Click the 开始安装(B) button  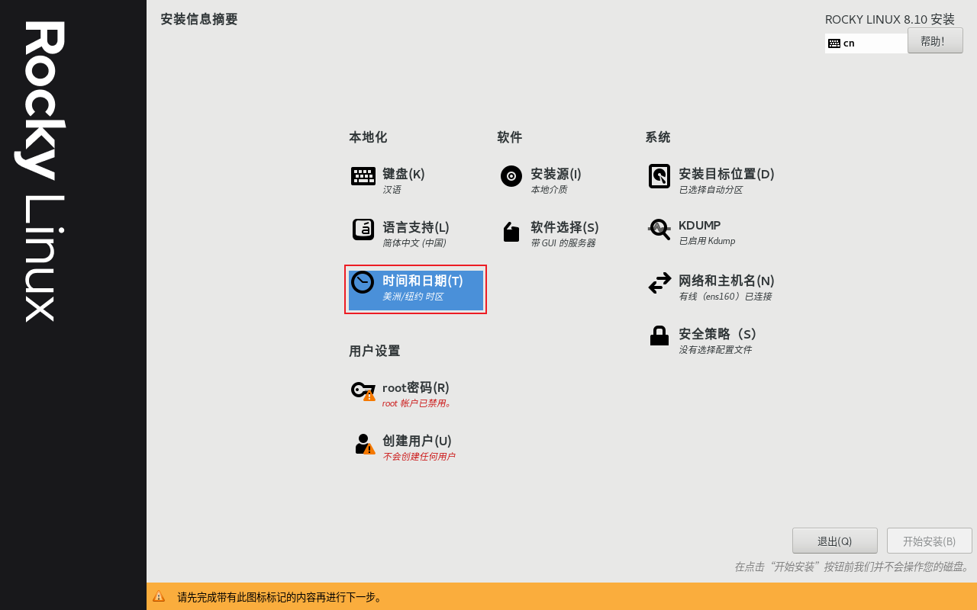[928, 541]
